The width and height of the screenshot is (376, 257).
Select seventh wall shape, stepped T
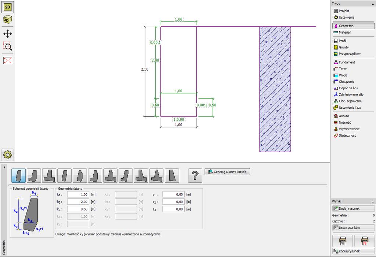pyautogui.click(x=111, y=176)
